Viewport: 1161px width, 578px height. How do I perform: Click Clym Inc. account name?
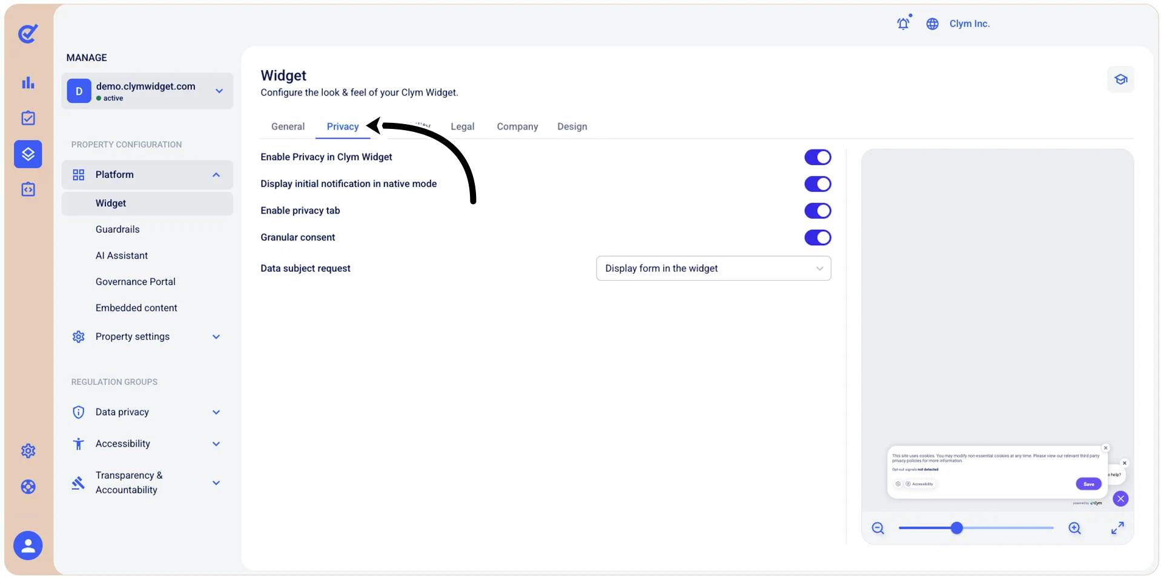[x=969, y=24]
